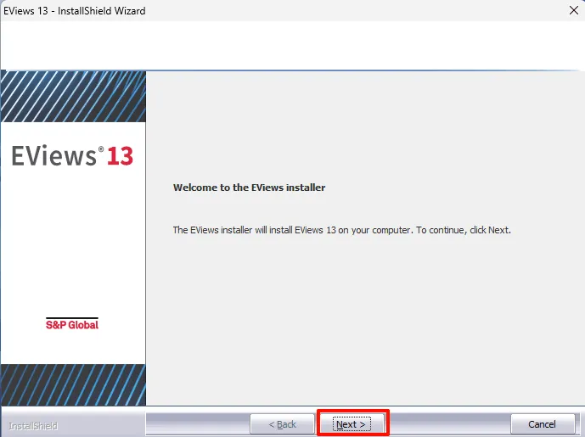Click the S&P Global logo

click(72, 323)
